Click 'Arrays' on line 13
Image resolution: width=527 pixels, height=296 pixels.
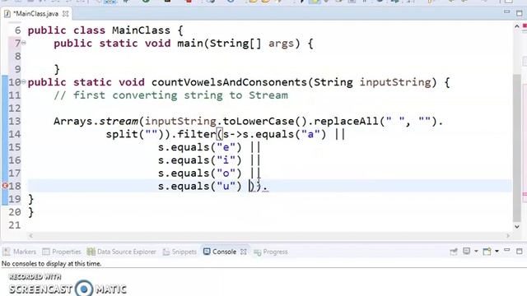pyautogui.click(x=73, y=122)
